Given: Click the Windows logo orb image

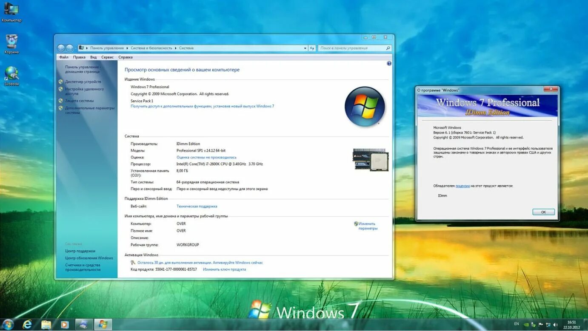Looking at the screenshot, I should point(365,106).
